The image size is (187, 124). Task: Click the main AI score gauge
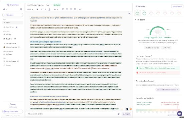pyautogui.click(x=158, y=31)
